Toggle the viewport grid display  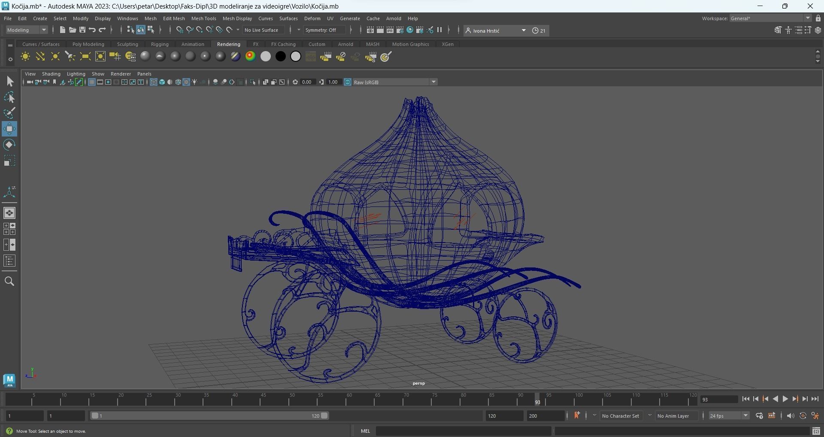pos(91,82)
